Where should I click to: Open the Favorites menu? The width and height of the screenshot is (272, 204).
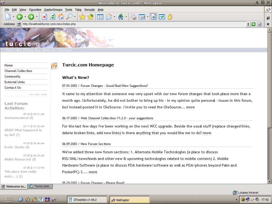(35, 10)
